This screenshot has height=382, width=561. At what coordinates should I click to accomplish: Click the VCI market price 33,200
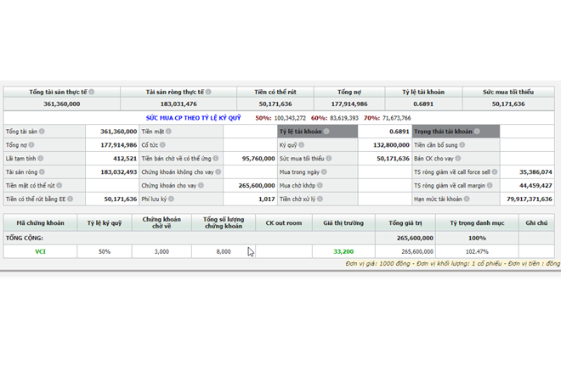click(x=343, y=252)
